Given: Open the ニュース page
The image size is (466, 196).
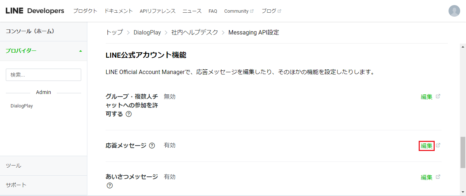Looking at the screenshot, I should [x=192, y=11].
